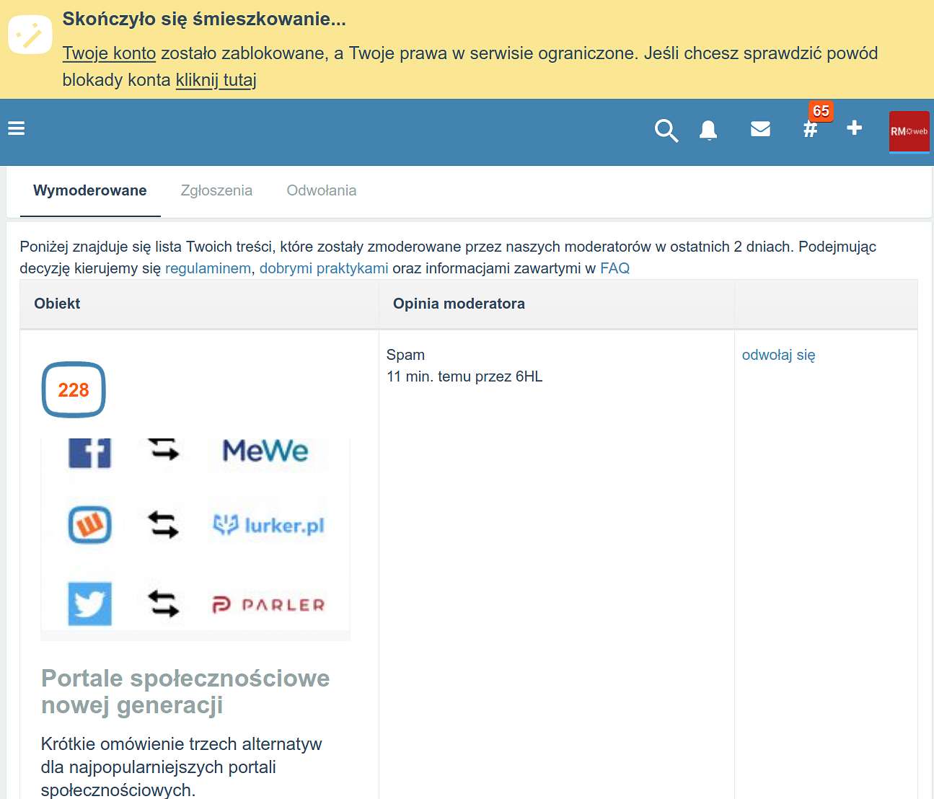The image size is (934, 799).
Task: Open the hamburger menu icon
Action: (16, 128)
